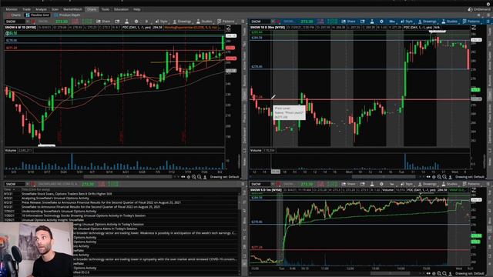Open Studies dropdown in top-left chart

[204, 22]
